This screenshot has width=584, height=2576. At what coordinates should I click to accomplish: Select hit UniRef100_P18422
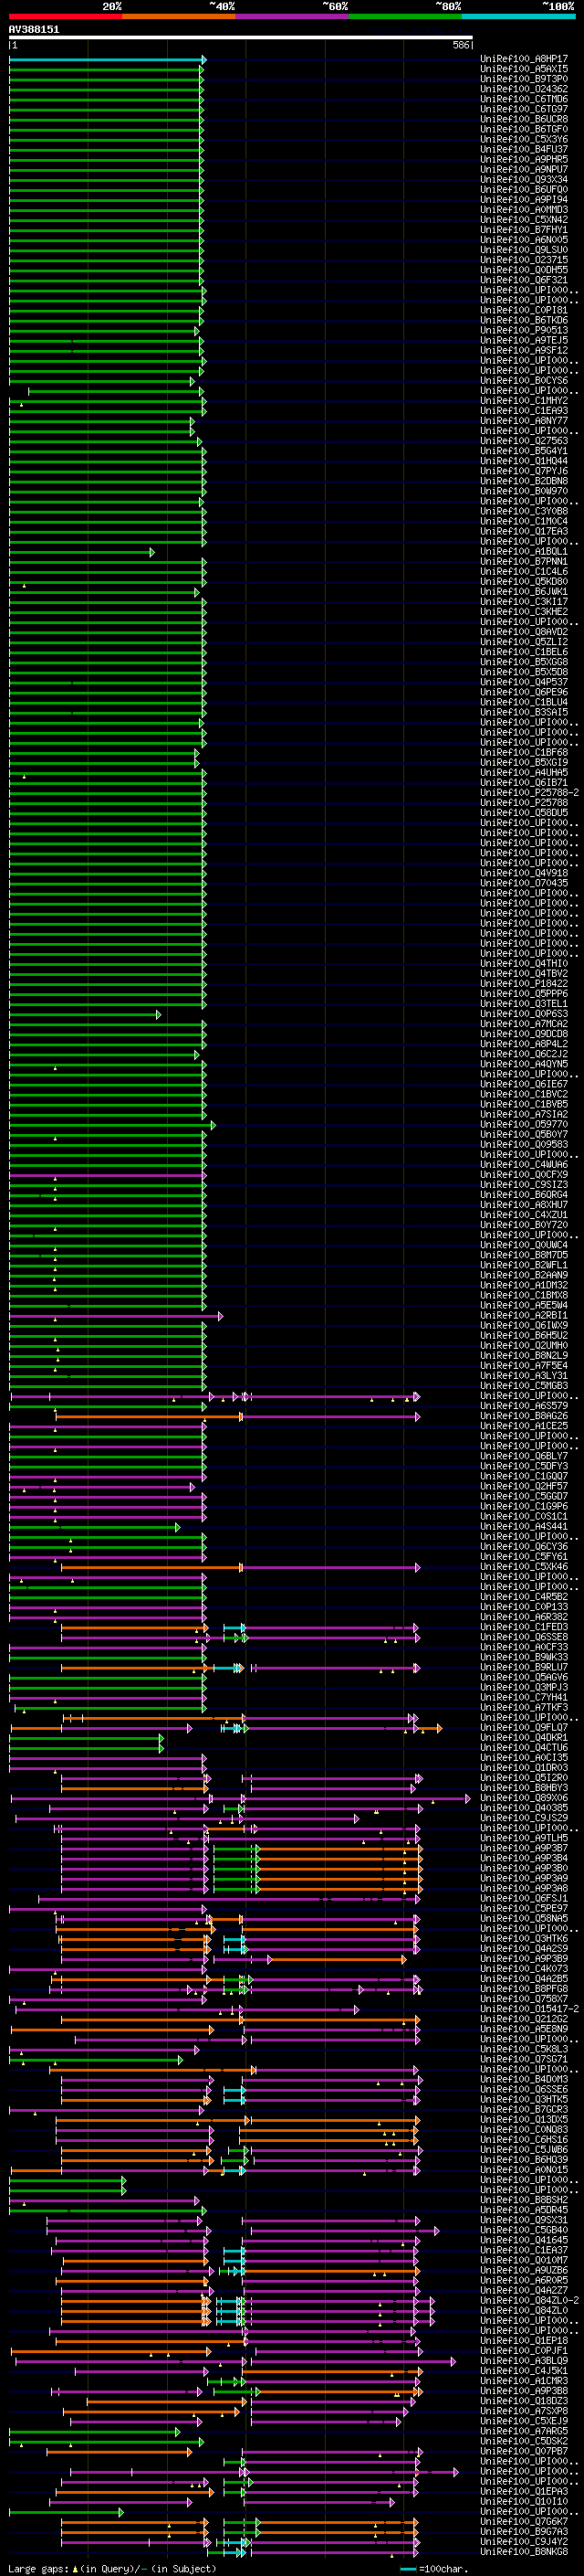(523, 983)
